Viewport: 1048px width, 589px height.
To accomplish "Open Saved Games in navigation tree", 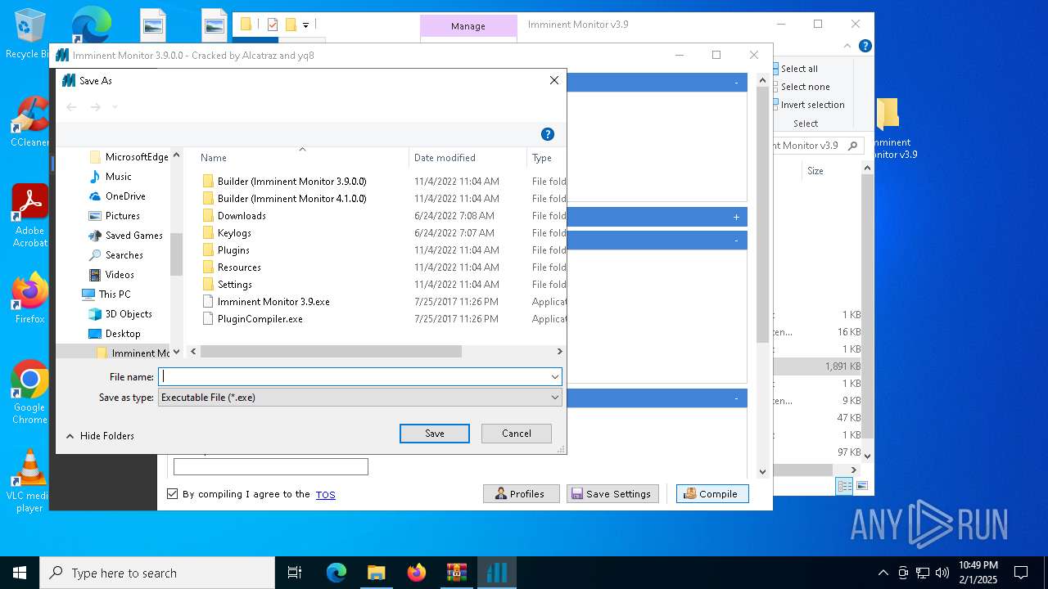I will [x=133, y=236].
